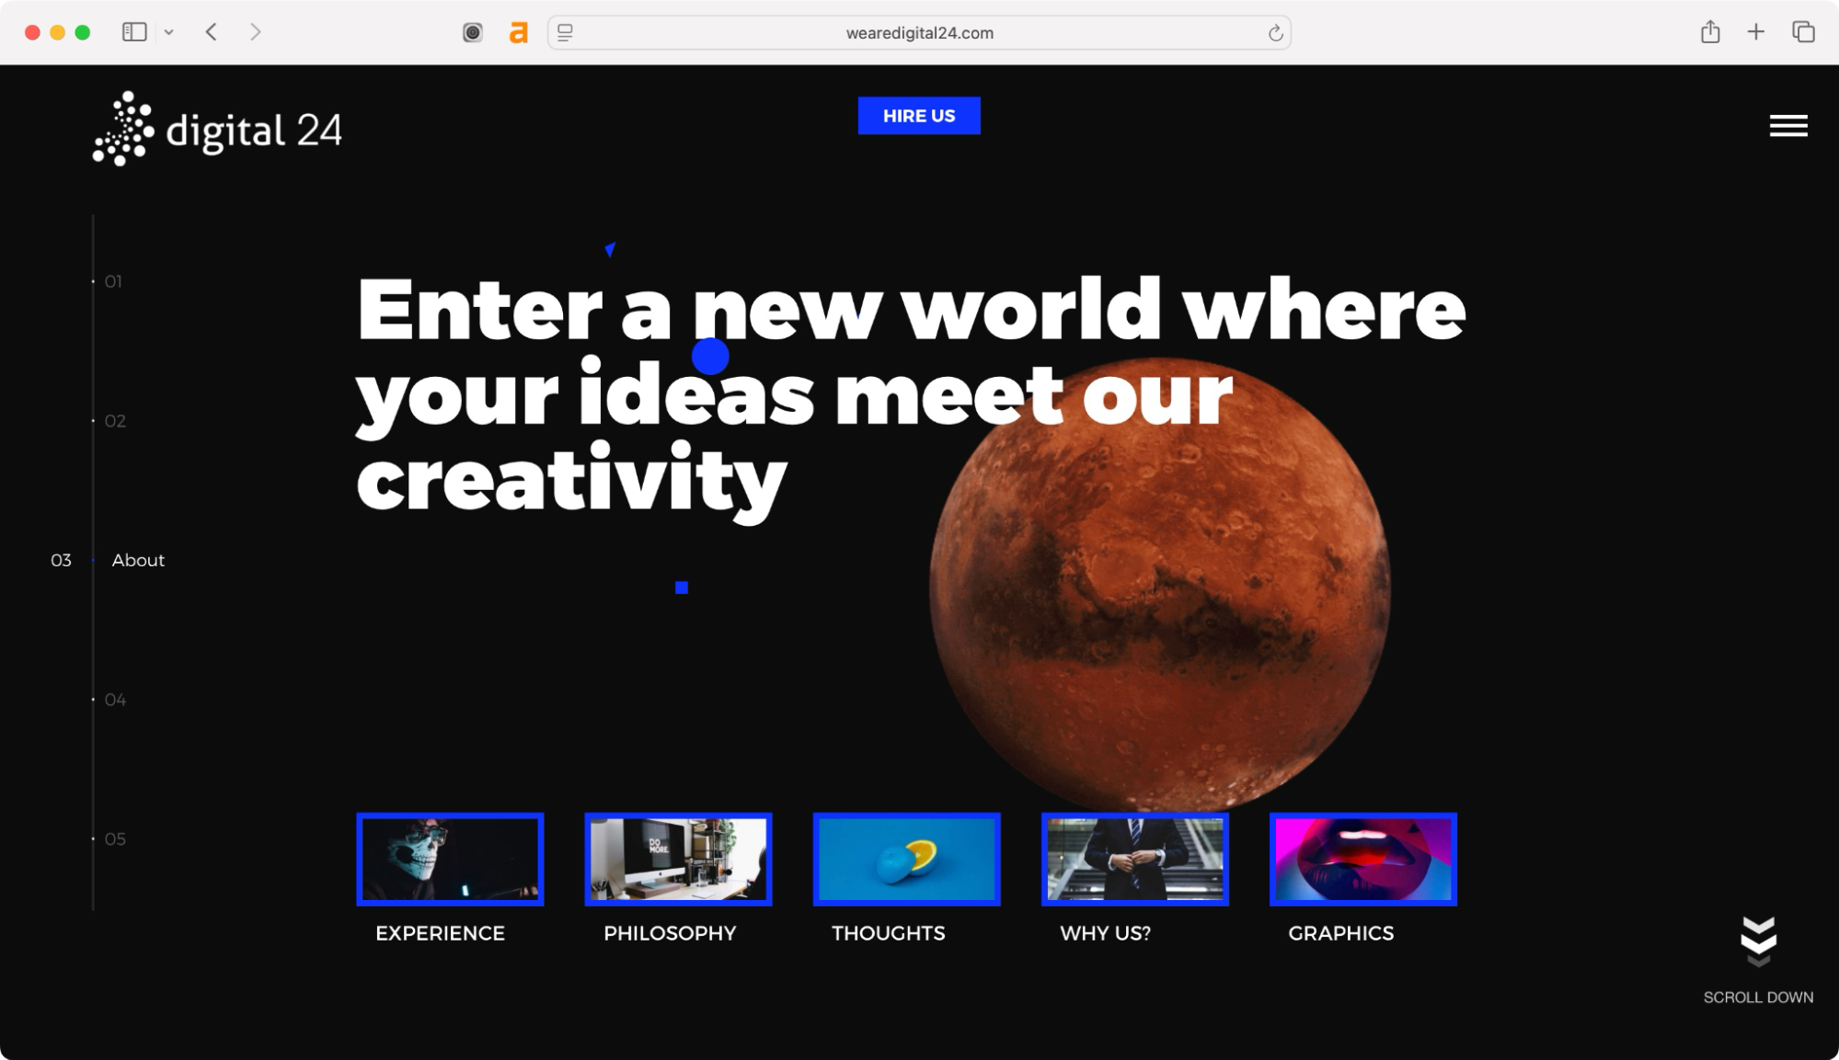Click the privacy shield extension icon
This screenshot has width=1839, height=1060.
pos(473,33)
